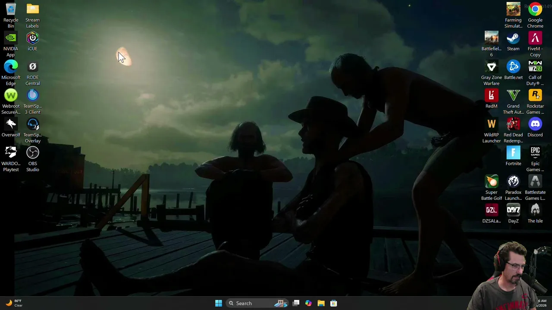Viewport: 552px width, 310px height.
Task: Open the Recycle Bin desktop icon
Action: [x=11, y=15]
